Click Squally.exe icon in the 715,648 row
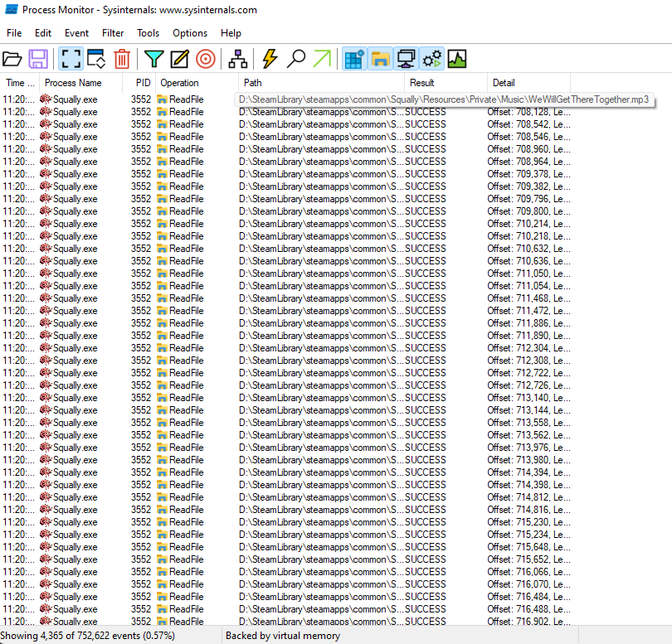The image size is (672, 644). (x=46, y=547)
